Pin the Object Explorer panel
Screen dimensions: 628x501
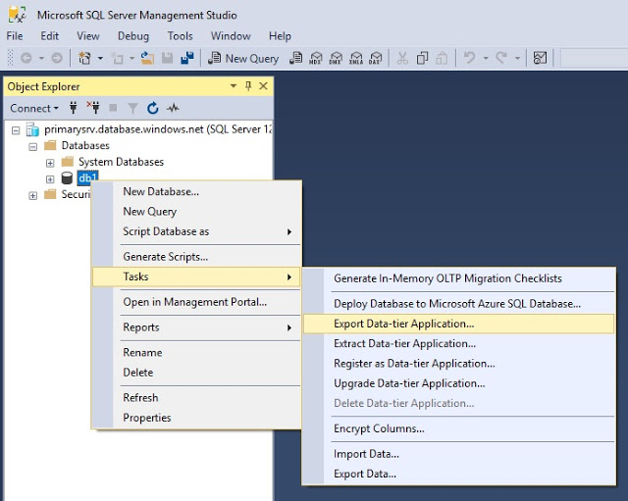[248, 86]
